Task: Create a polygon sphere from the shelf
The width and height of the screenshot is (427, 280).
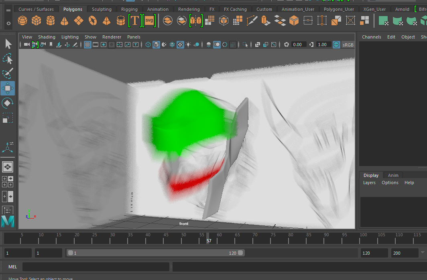Action: click(x=22, y=20)
